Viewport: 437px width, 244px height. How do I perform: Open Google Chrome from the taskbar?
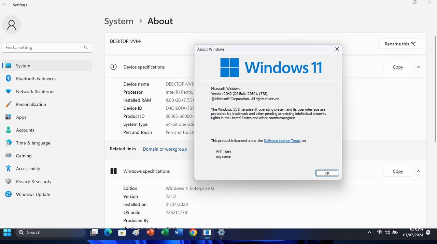(193, 232)
